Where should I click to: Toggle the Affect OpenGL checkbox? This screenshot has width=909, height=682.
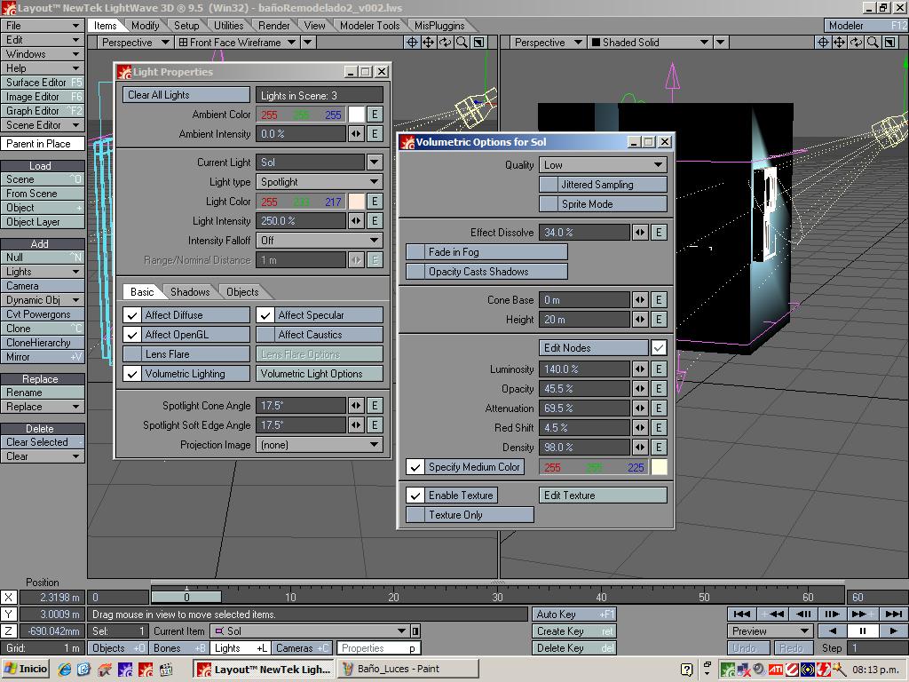(132, 335)
